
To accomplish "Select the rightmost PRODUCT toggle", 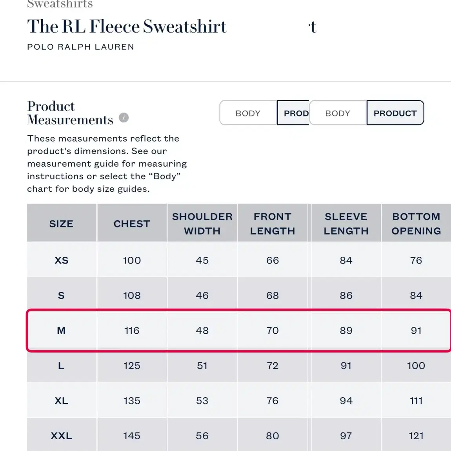I will click(x=395, y=113).
